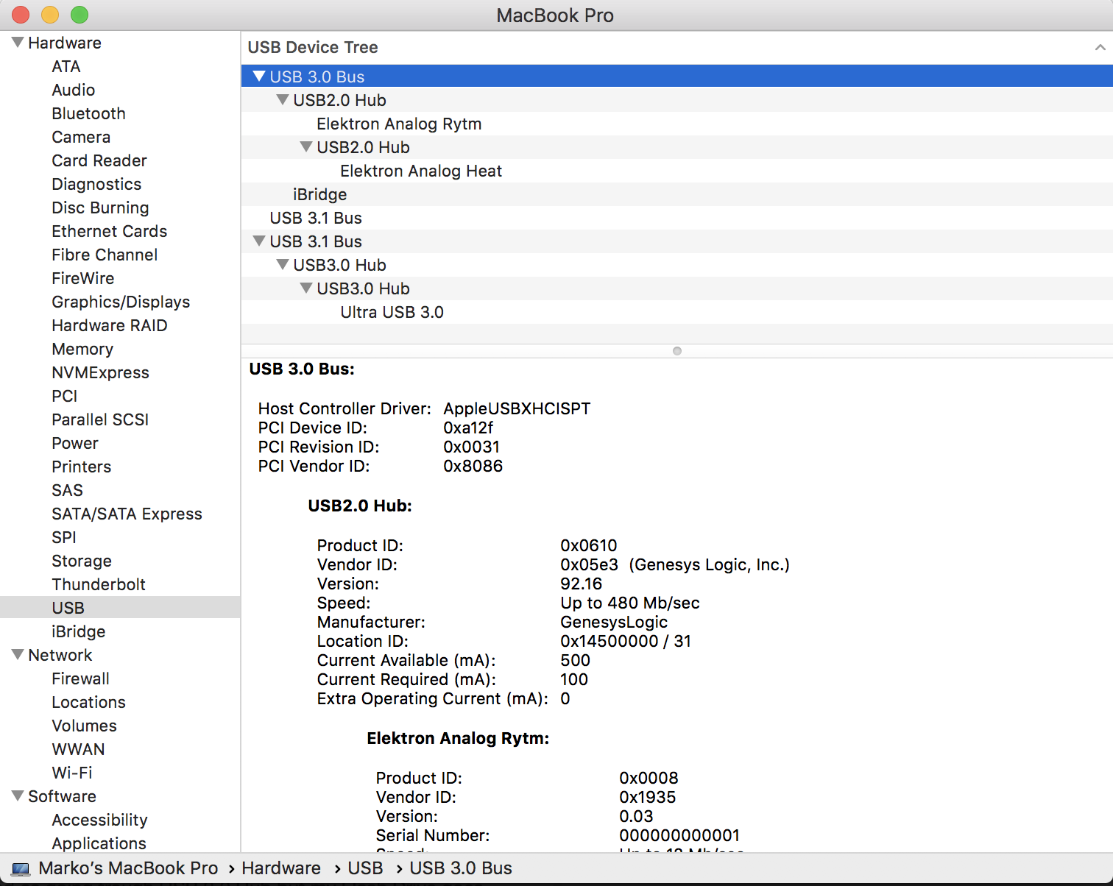
Task: Click the pane divider handle dot
Action: pos(677,351)
